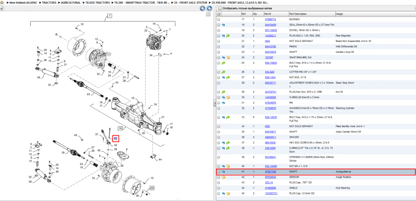Collapse the splitter handle between diagram and table

pyautogui.click(x=215, y=103)
